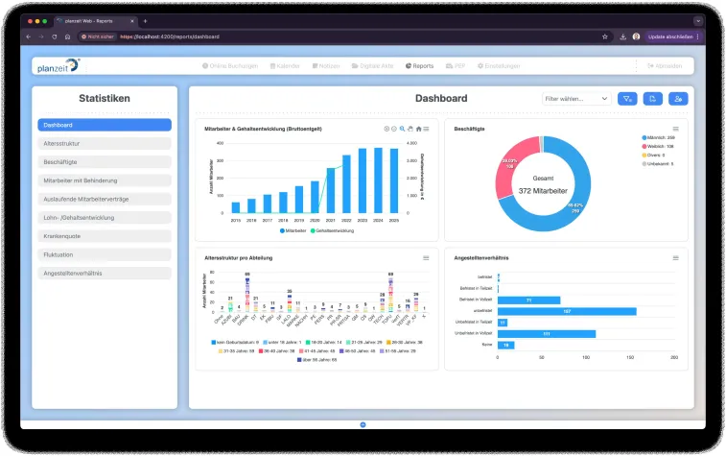Zoom out on the Mitarbeiter chart
The image size is (726, 456).
click(394, 128)
